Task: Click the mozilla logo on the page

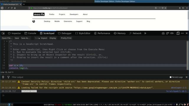Action: point(39,14)
